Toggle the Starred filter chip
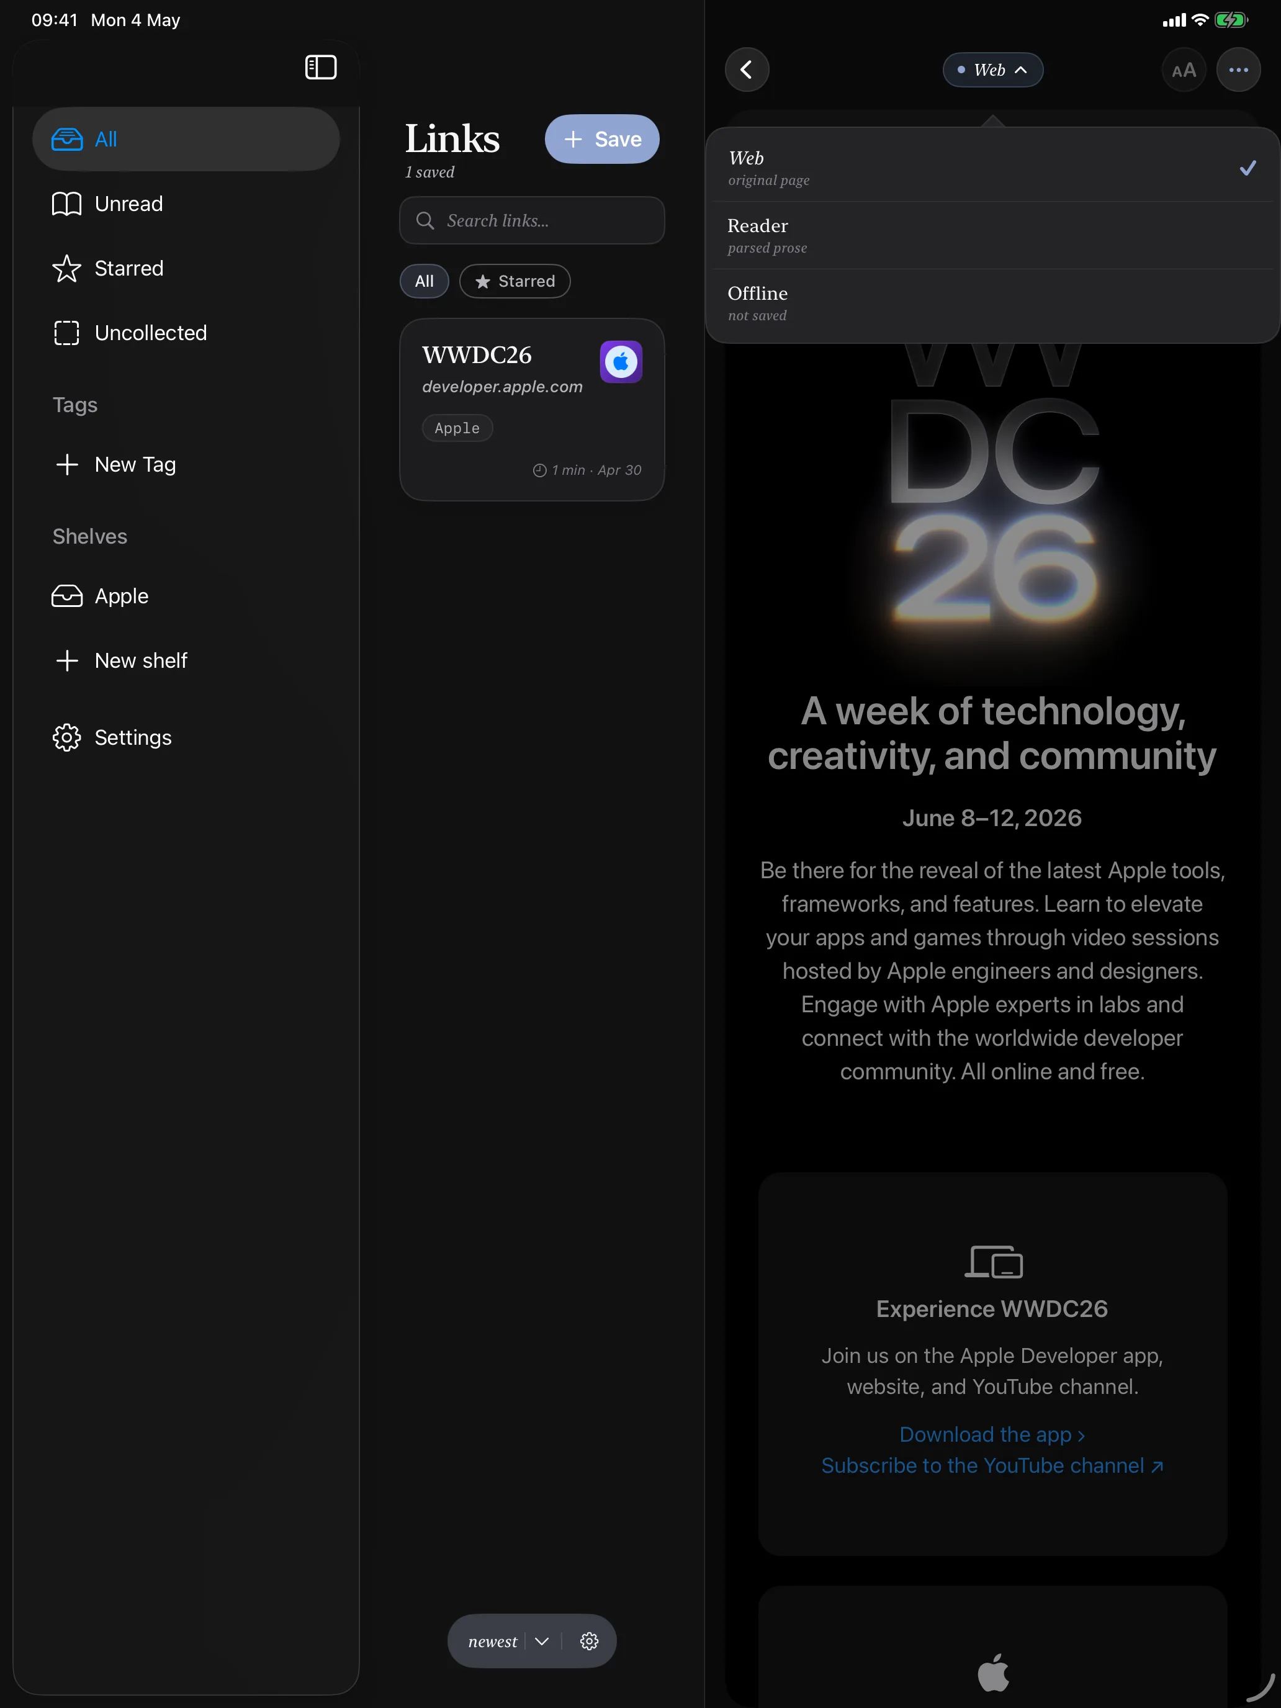Screen dimensions: 1281x1708 [x=515, y=281]
